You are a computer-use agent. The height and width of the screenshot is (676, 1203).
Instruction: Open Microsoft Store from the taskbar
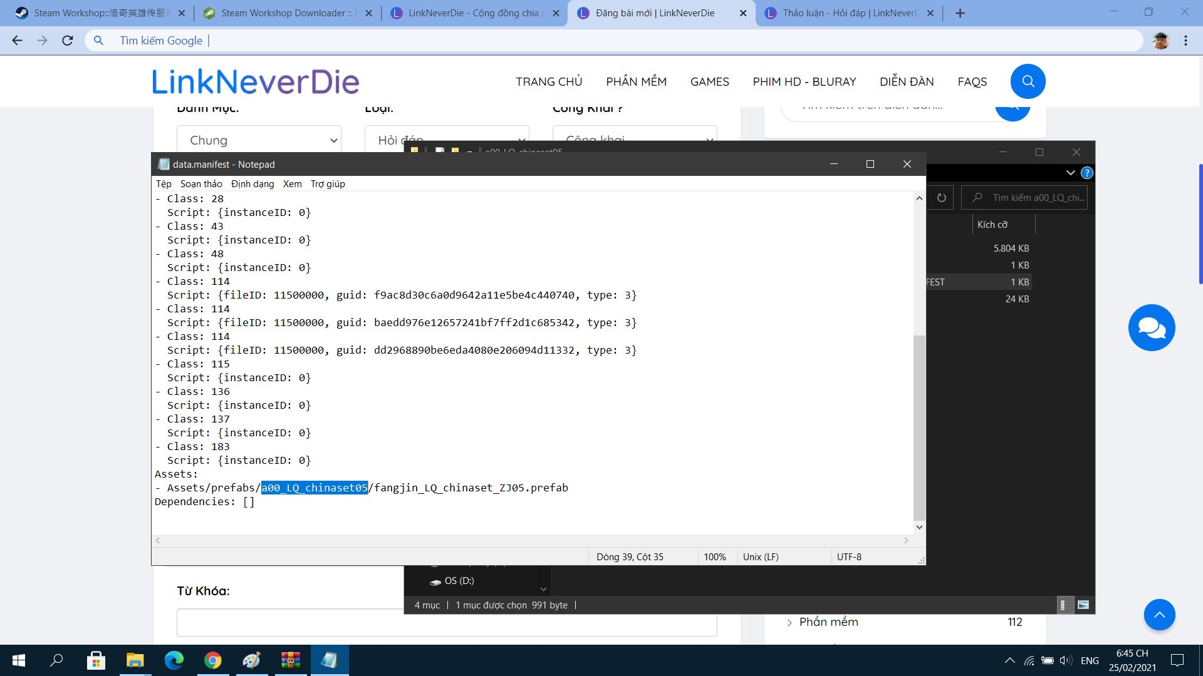96,660
